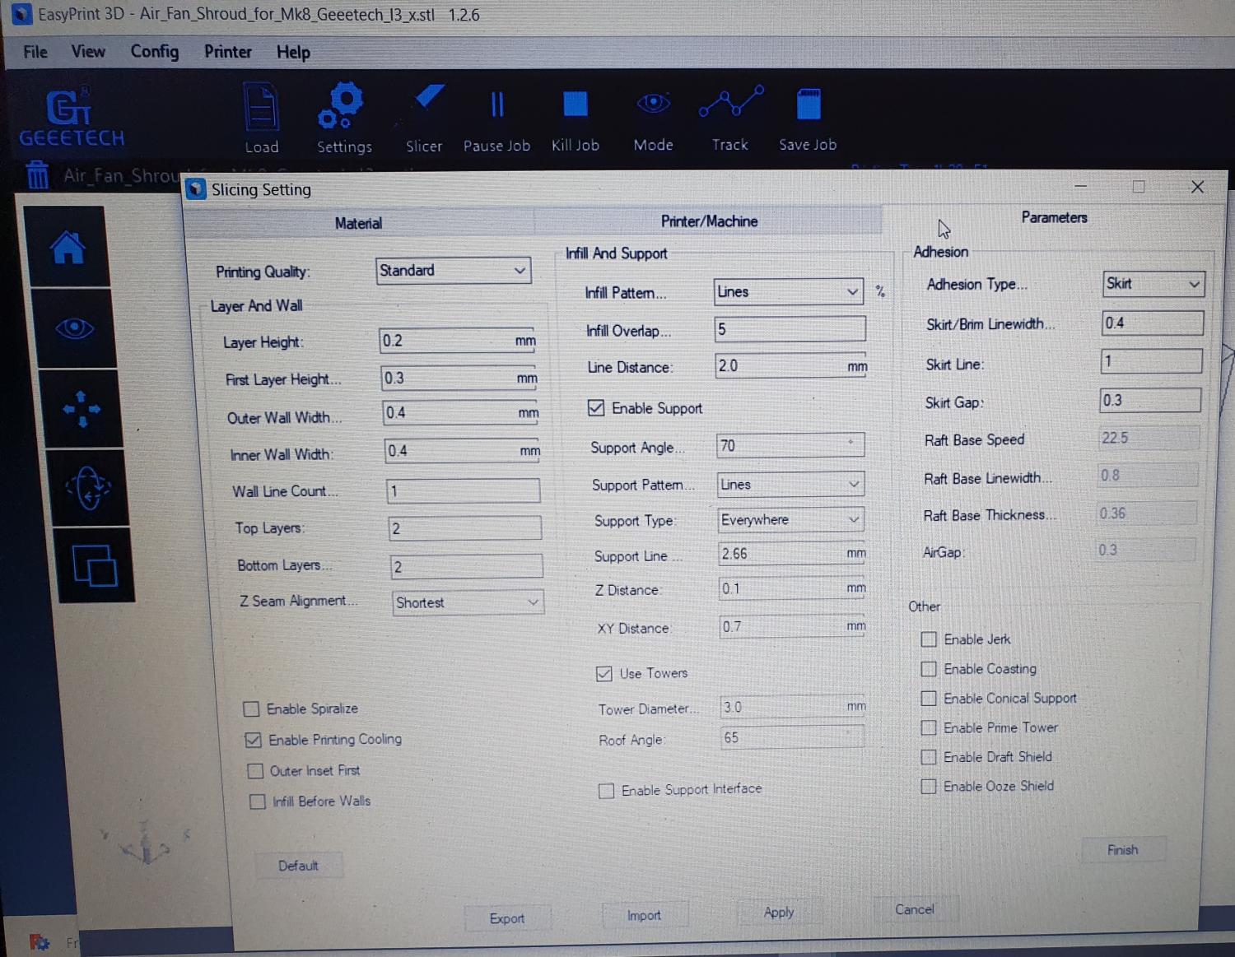Click the EasyPrint 3D title bar icon
Viewport: 1235px width, 957px height.
21,14
